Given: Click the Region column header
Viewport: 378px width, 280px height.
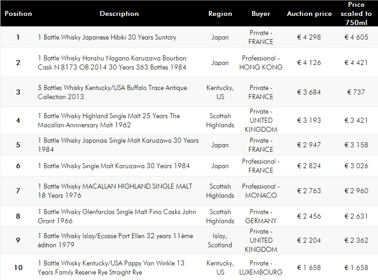Looking at the screenshot, I should click(x=220, y=14).
